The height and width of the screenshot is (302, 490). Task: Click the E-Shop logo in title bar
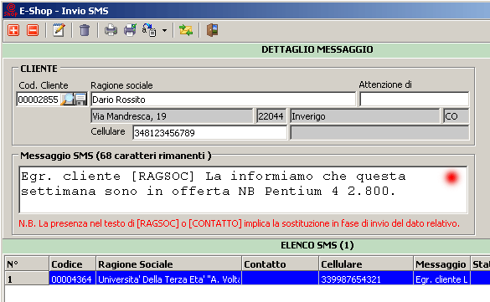point(10,10)
